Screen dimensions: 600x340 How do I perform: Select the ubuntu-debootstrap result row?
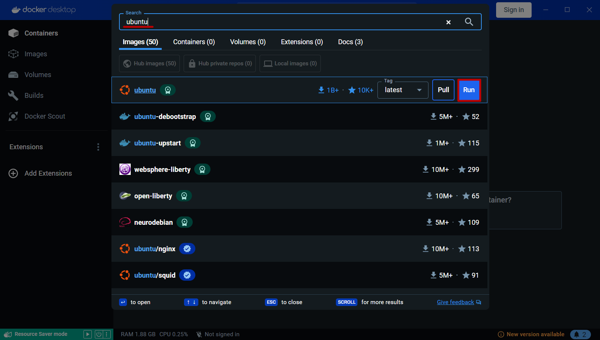299,116
